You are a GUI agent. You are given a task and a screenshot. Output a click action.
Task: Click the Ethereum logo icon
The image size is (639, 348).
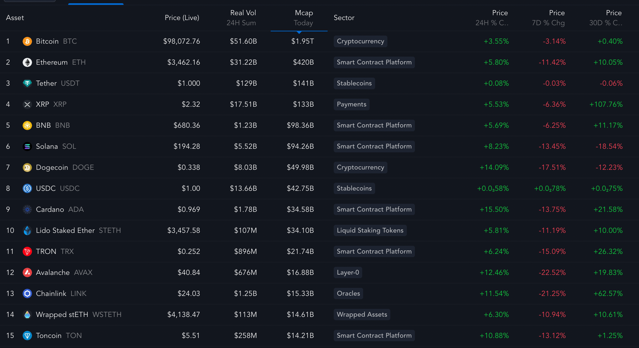[x=27, y=62]
